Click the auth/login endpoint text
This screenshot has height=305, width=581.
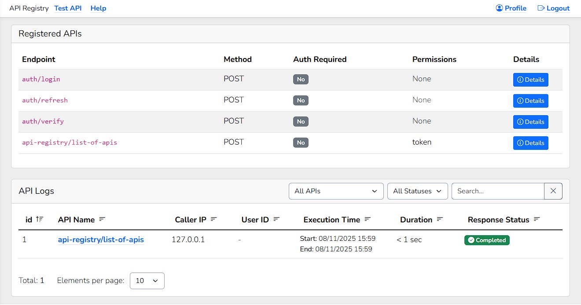coord(41,80)
